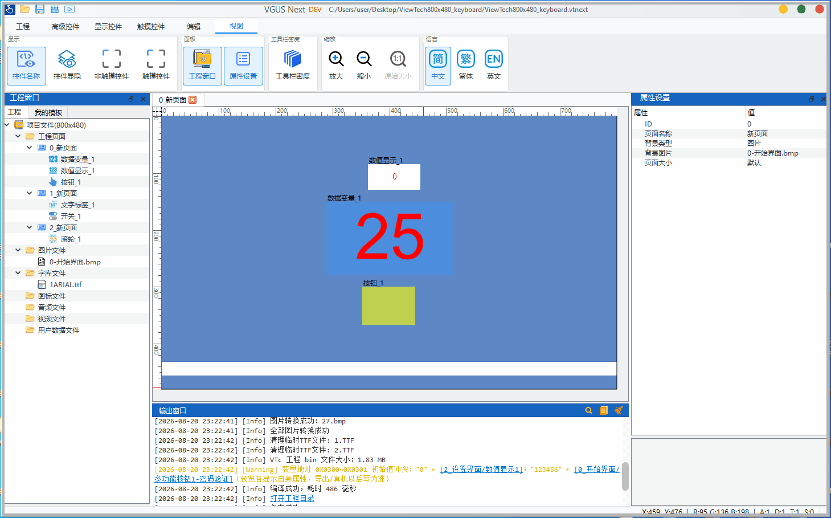The width and height of the screenshot is (831, 518).
Task: Collapse the 1_新页面 tree node
Action: [30, 193]
